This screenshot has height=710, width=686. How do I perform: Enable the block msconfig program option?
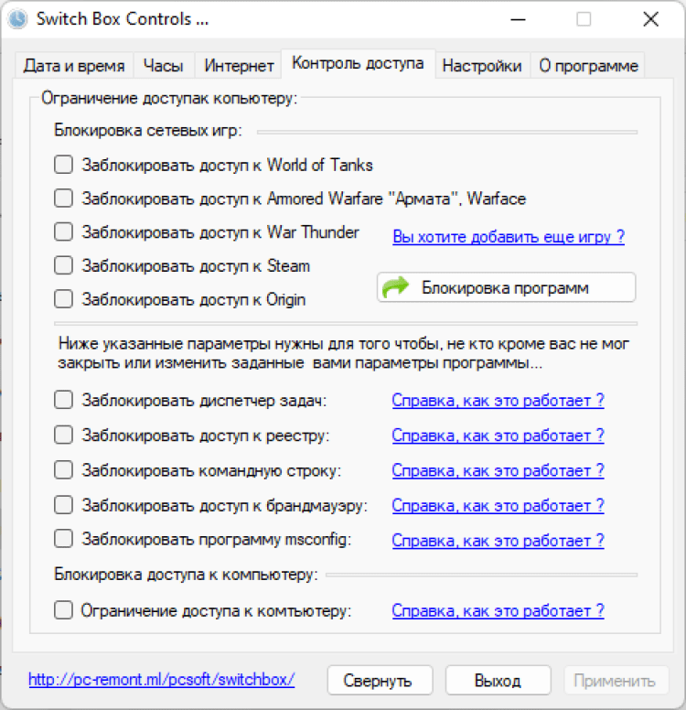coord(63,539)
